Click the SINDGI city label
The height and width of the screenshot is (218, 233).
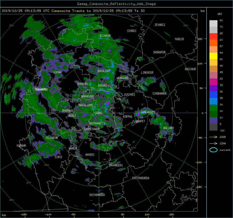(x=132, y=31)
